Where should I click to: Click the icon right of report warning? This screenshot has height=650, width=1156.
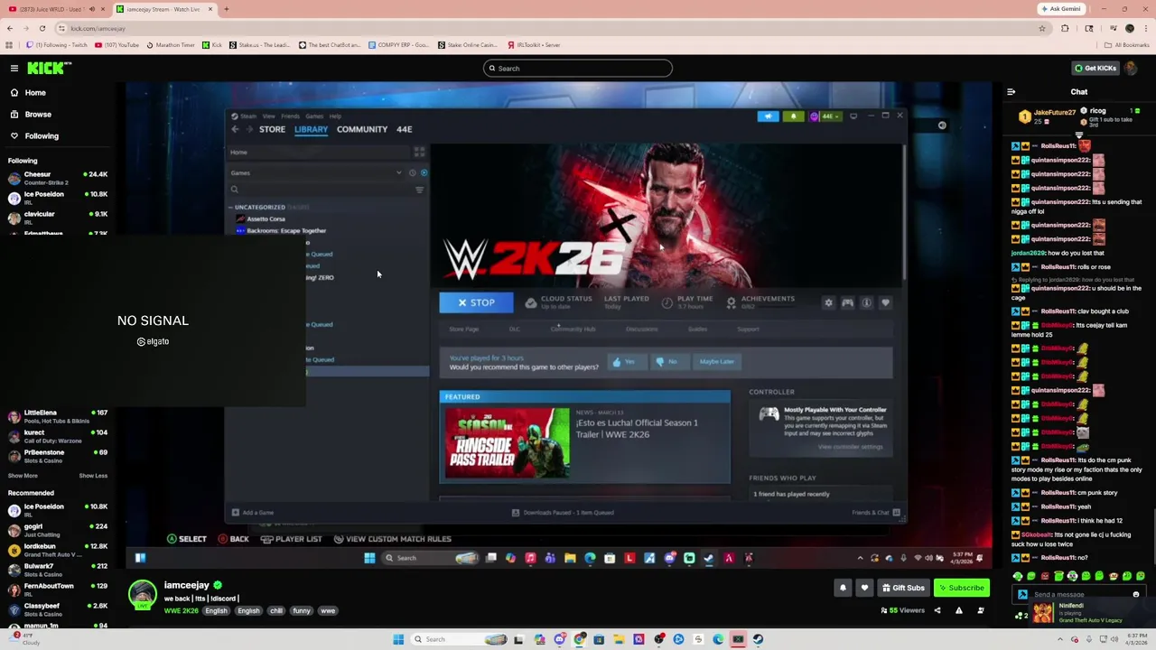(981, 611)
